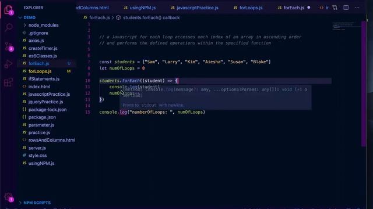Click the console.log hover tooltip
Viewport: 373px width, 209px height.
click(215, 98)
